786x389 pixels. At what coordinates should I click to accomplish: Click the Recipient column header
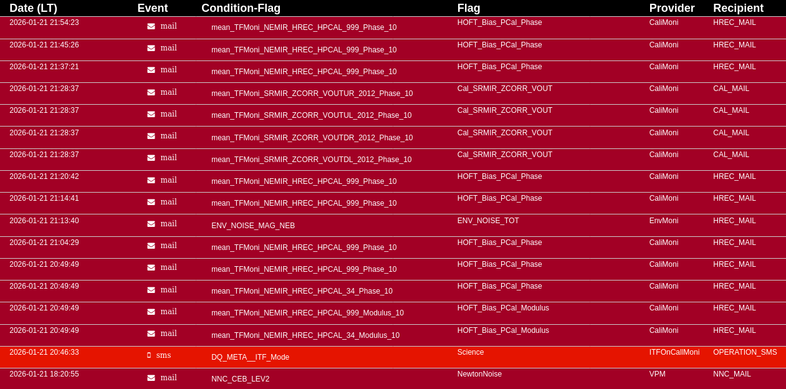click(x=738, y=8)
